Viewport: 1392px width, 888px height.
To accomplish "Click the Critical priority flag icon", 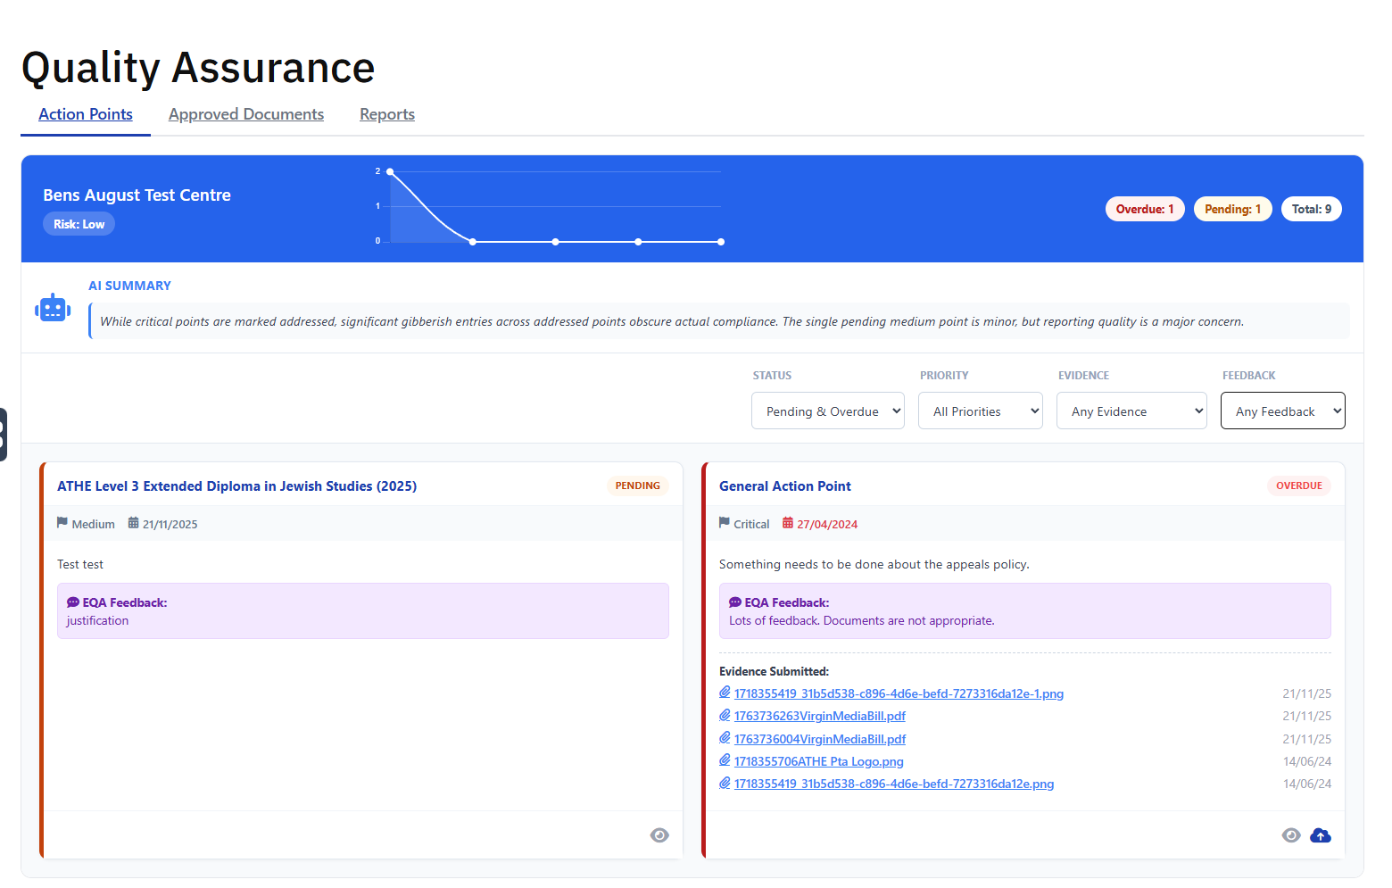I will pyautogui.click(x=725, y=523).
